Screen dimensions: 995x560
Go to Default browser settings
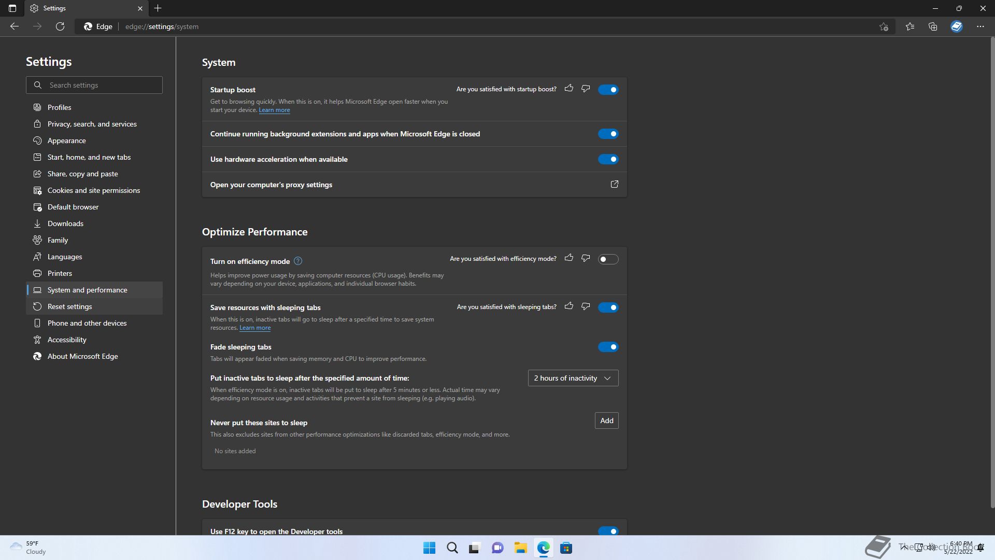tap(94, 207)
